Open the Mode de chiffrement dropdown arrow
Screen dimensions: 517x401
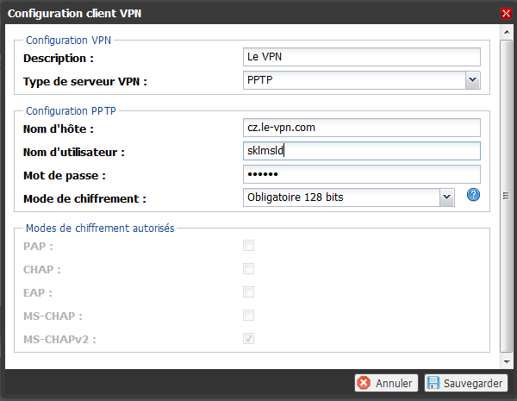pyautogui.click(x=446, y=197)
